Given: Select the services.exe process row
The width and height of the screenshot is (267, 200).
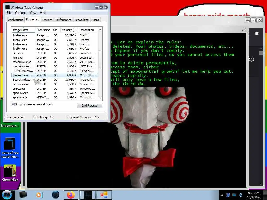Looking at the screenshot, I should point(55,84).
